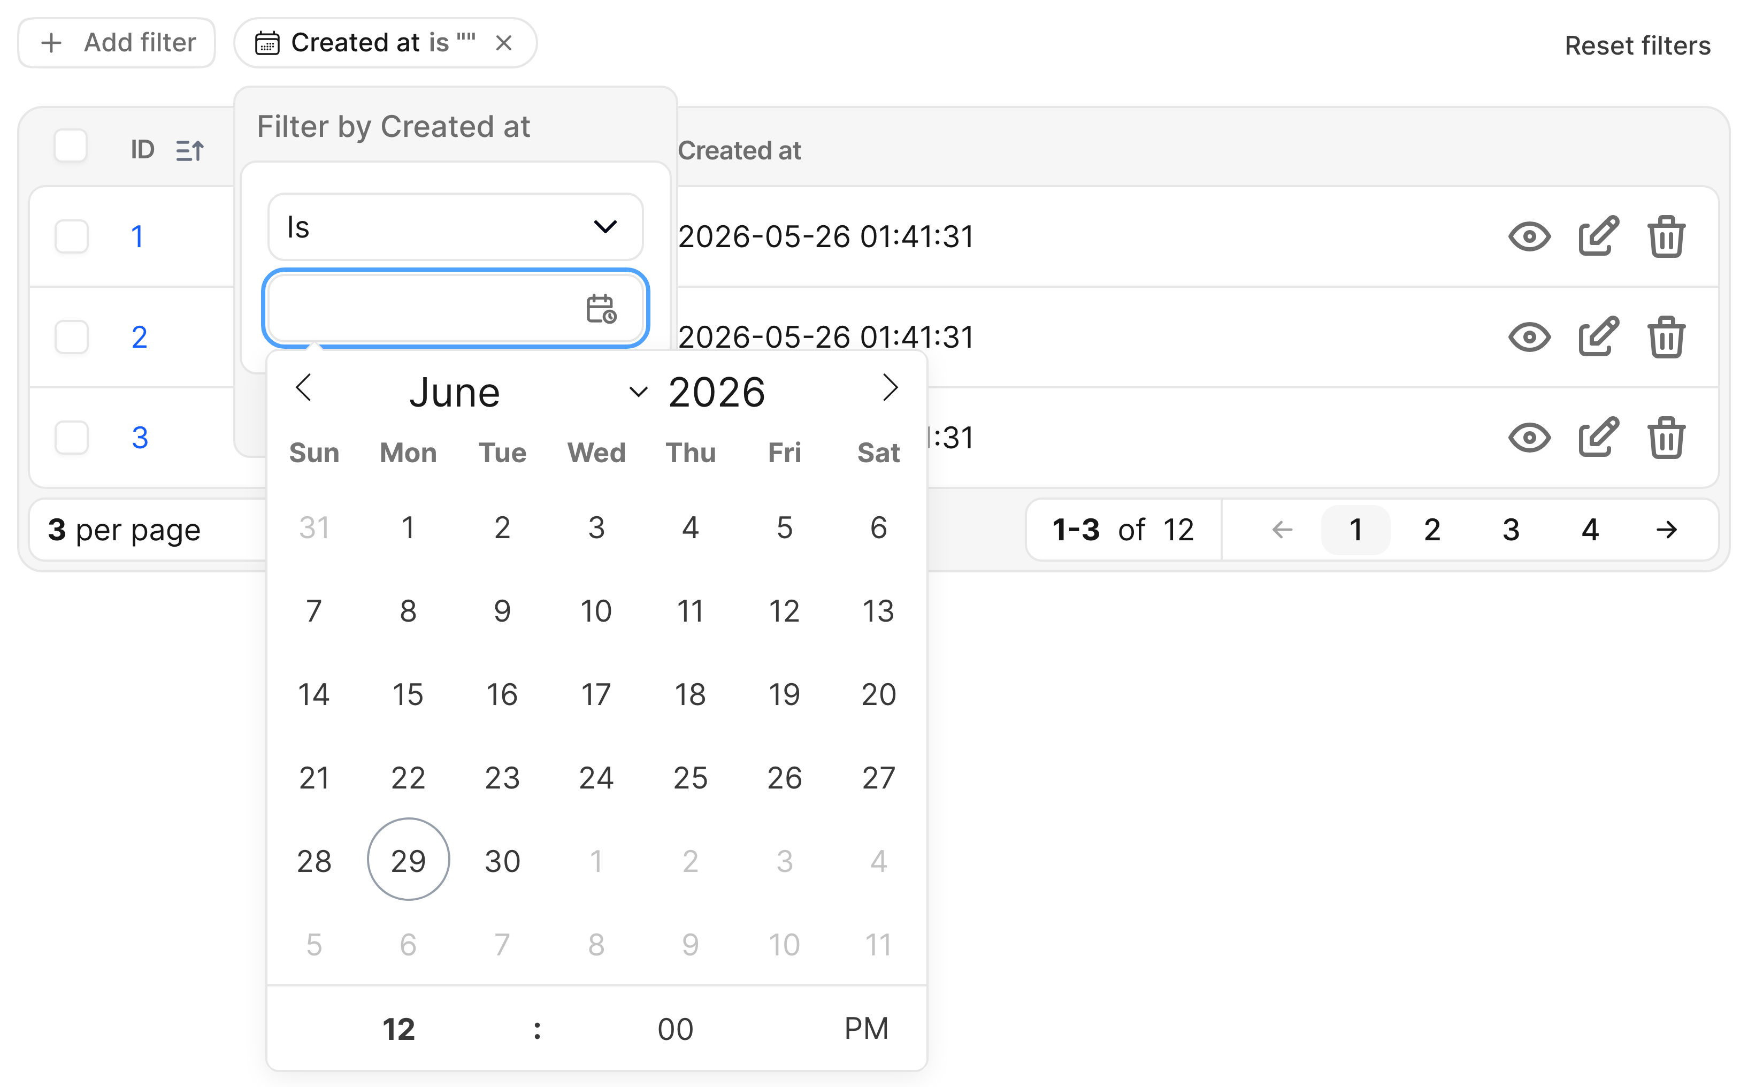This screenshot has height=1087, width=1748.
Task: Pick June 29 in the calendar
Action: [x=408, y=860]
